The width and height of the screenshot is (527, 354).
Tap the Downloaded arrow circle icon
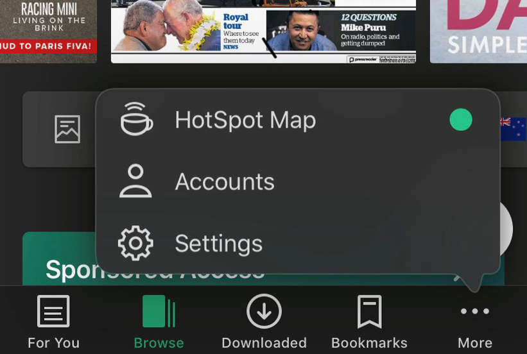point(264,312)
